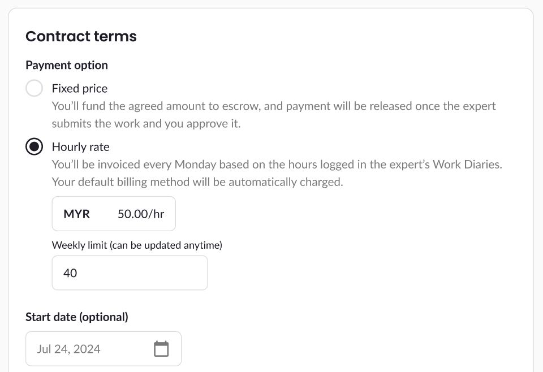The width and height of the screenshot is (543, 372).
Task: Open the Start date picker field
Action: [104, 349]
